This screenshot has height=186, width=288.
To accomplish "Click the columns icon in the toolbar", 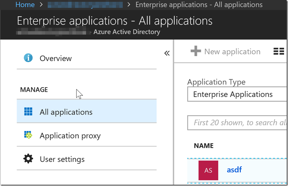I will click(x=279, y=51).
